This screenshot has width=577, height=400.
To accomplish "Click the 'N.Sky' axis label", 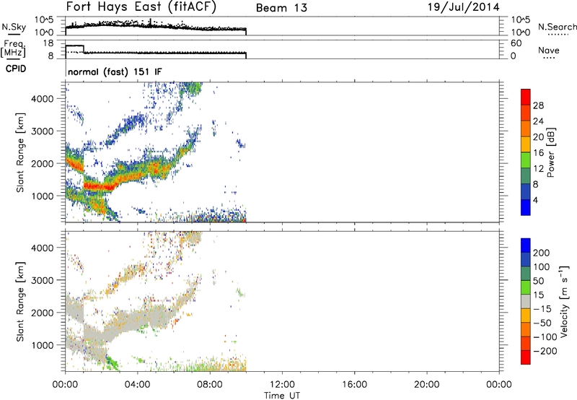I will click(x=14, y=27).
